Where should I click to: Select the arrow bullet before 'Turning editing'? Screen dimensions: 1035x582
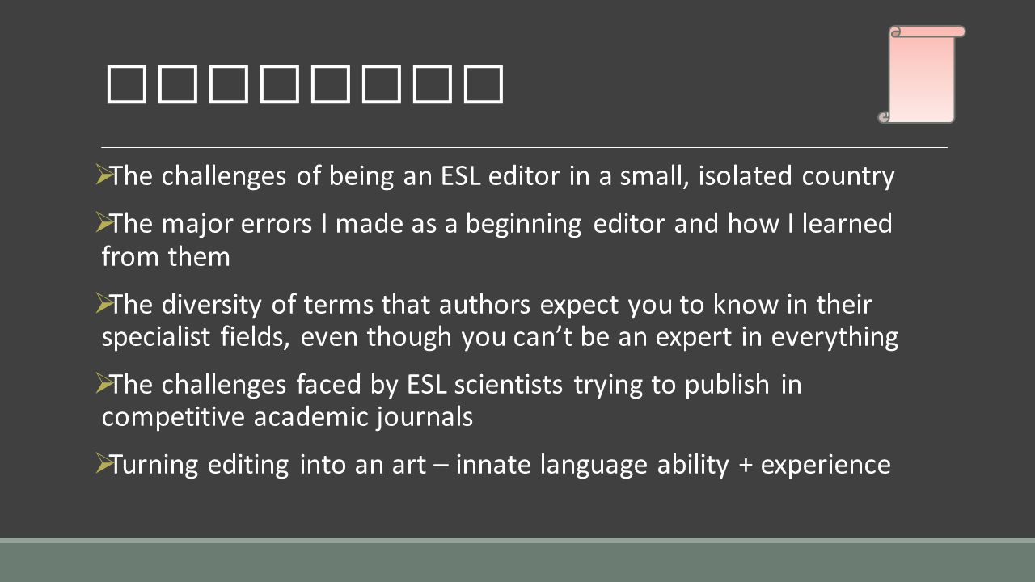point(103,463)
